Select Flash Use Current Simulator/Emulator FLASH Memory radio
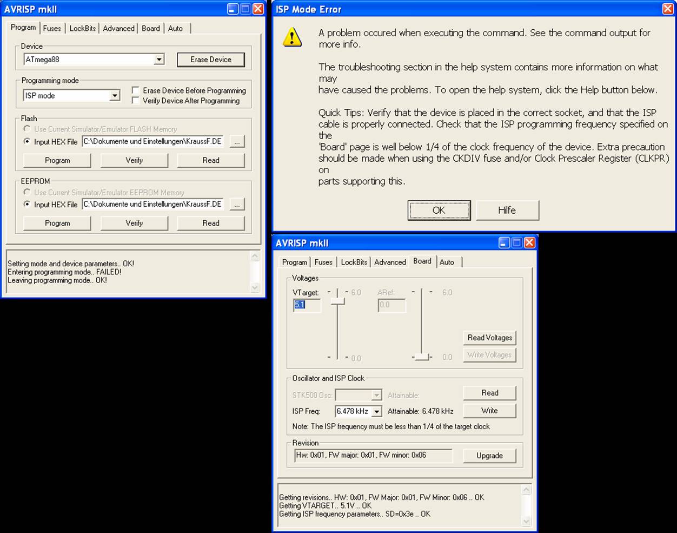Screen dimensions: 677x533 (26, 129)
